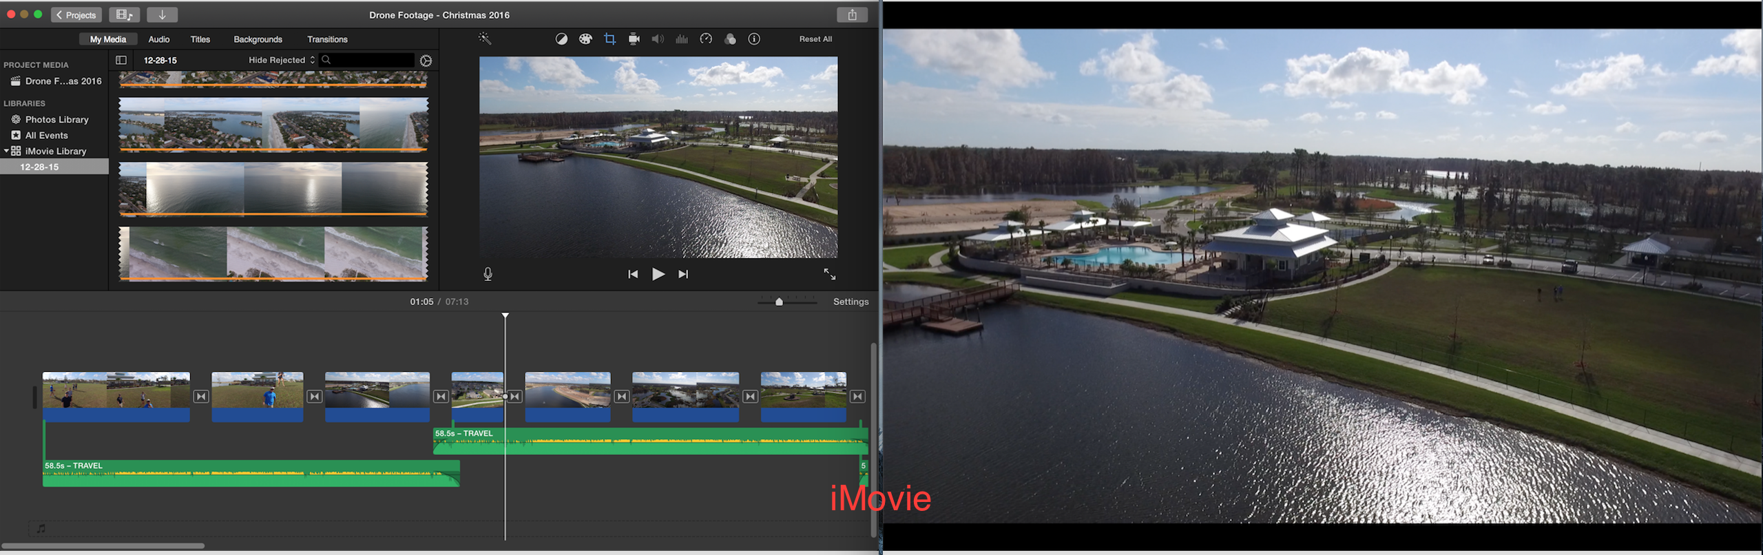Open the Stabilization camera tool
1763x555 pixels.
634,39
